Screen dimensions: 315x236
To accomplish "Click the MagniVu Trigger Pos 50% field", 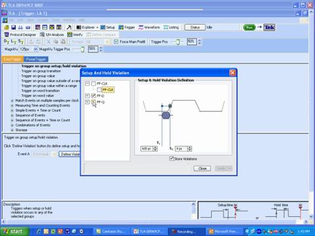I will [x=93, y=49].
